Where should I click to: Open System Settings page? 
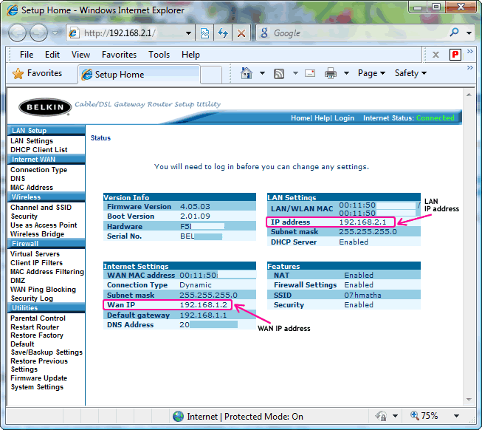click(37, 387)
